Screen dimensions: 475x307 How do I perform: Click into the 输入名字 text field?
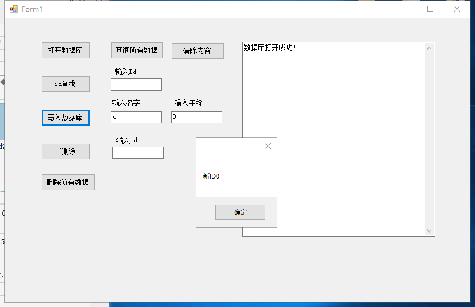coord(136,117)
